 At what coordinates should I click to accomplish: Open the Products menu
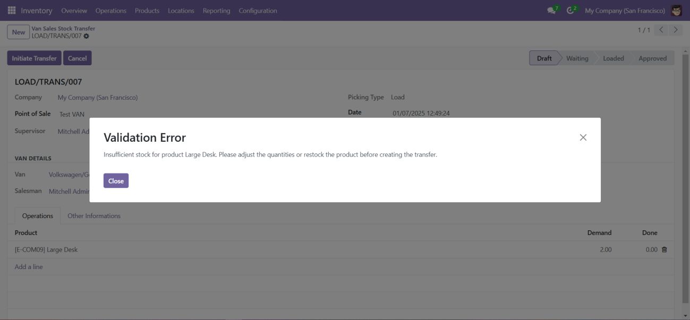tap(147, 11)
